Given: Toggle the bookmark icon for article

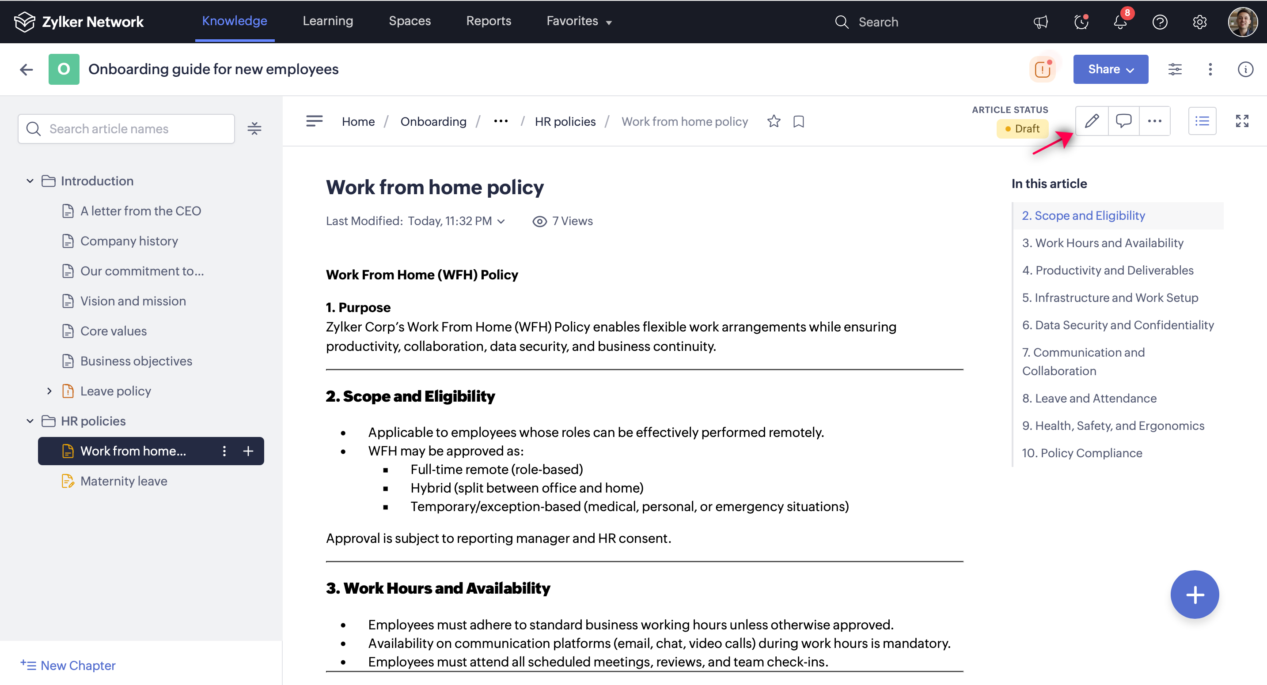Looking at the screenshot, I should (x=799, y=121).
